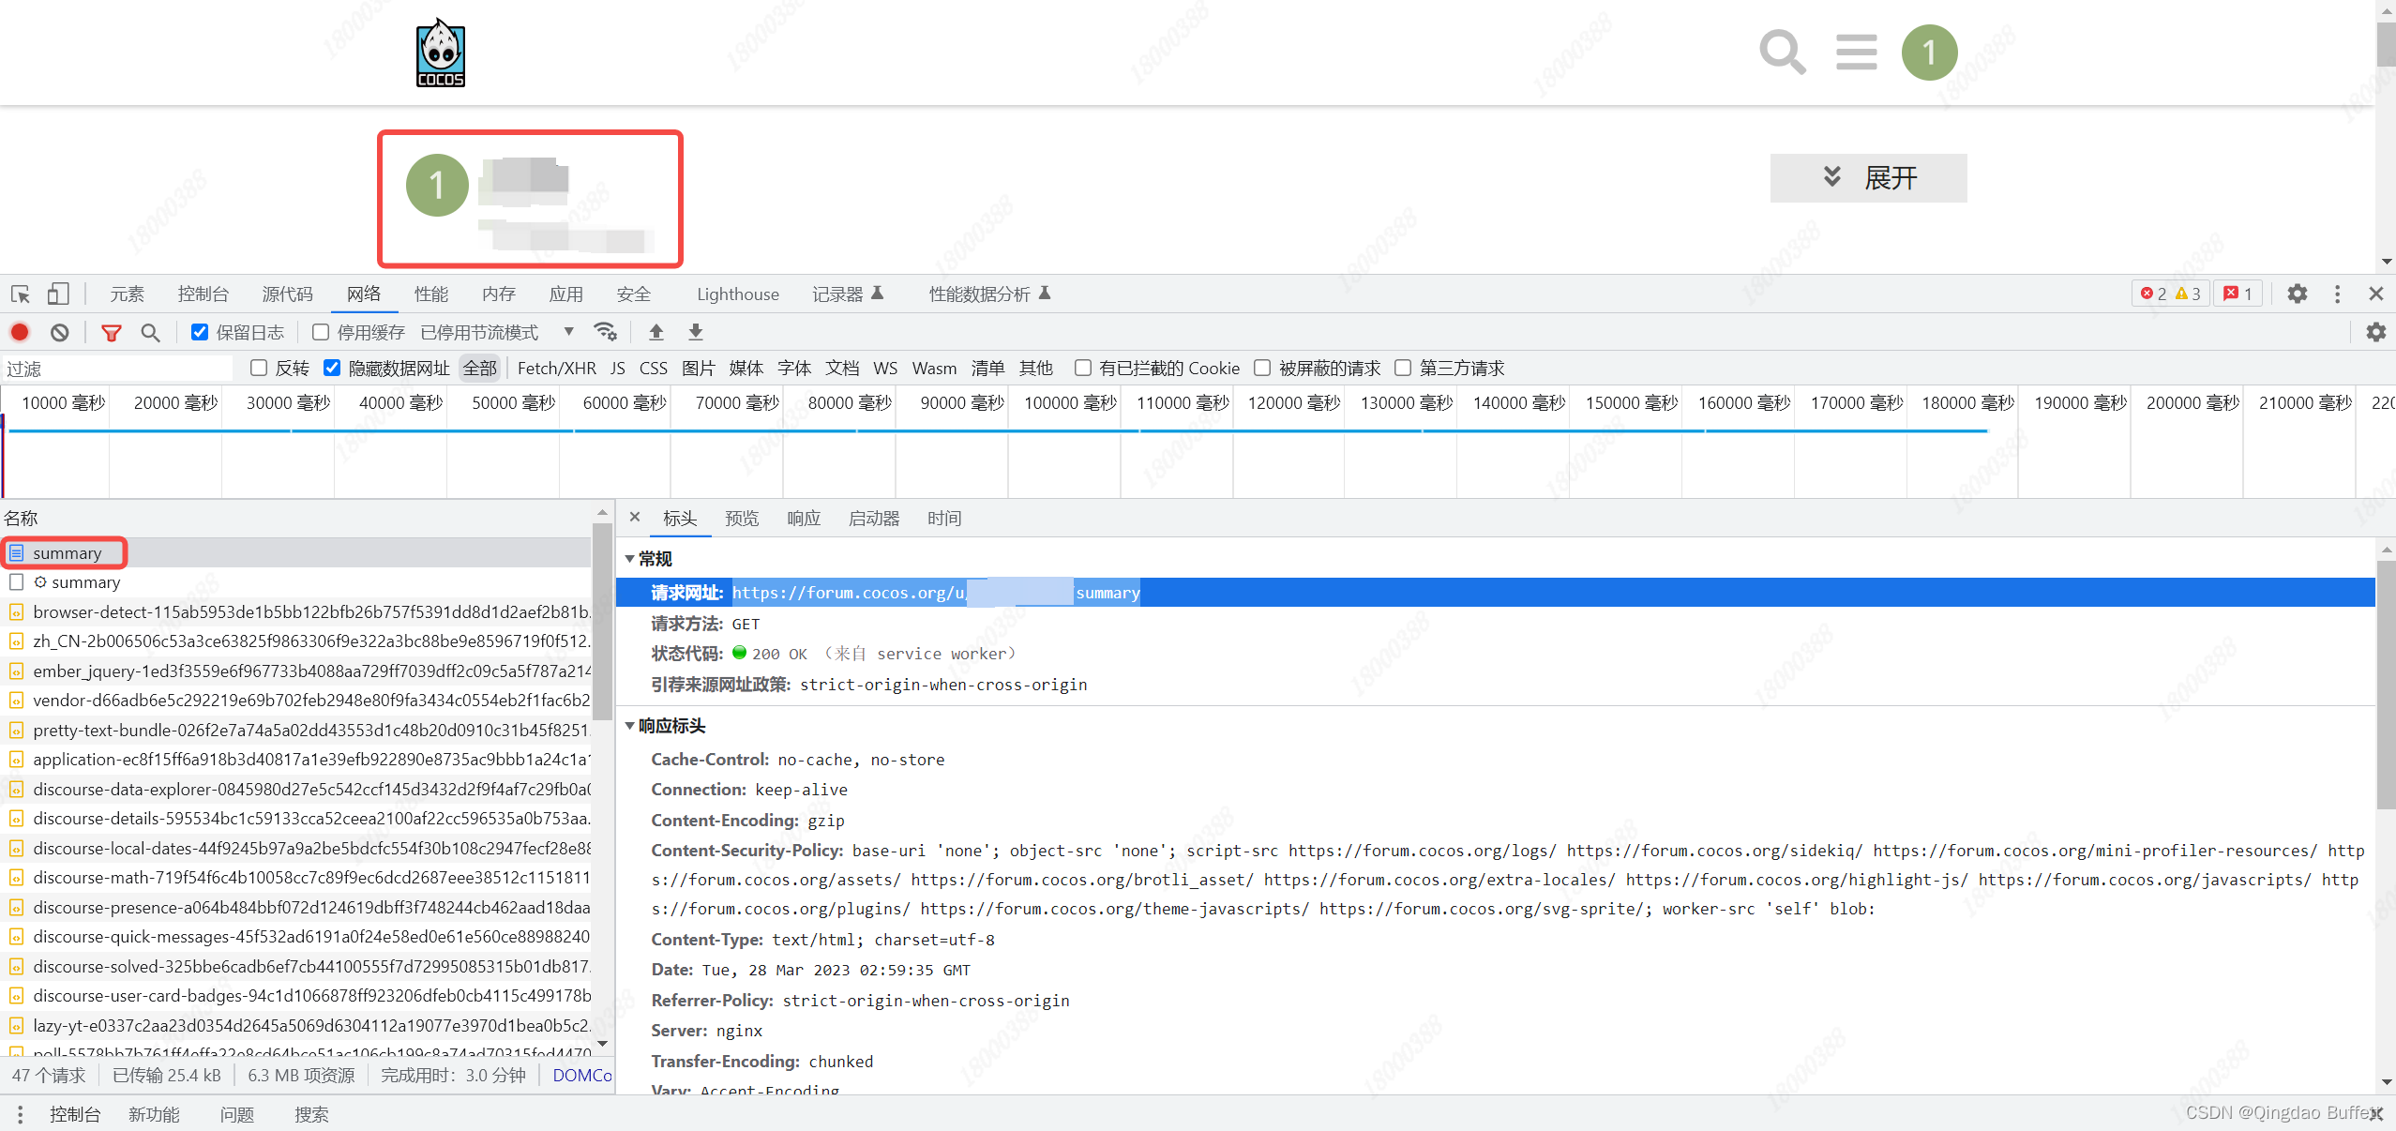Click the large profile avatar
This screenshot has width=2396, height=1131.
(437, 186)
